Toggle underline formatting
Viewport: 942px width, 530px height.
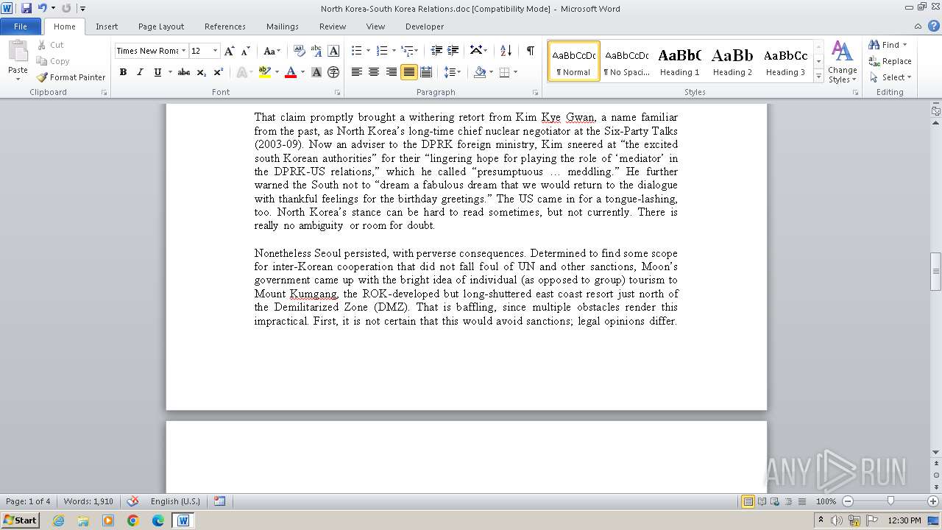click(x=157, y=72)
